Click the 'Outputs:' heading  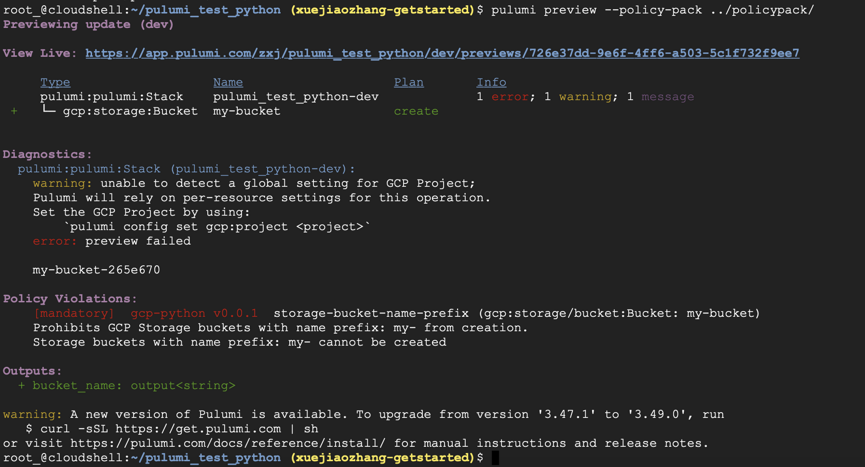click(x=32, y=371)
